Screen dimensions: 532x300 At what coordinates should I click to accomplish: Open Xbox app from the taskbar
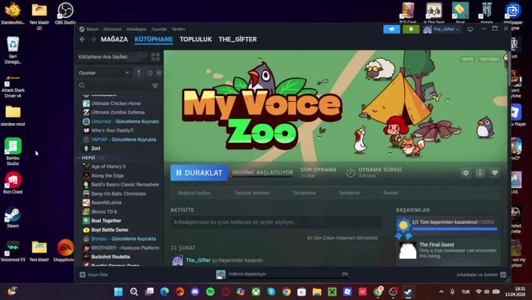(x=256, y=292)
